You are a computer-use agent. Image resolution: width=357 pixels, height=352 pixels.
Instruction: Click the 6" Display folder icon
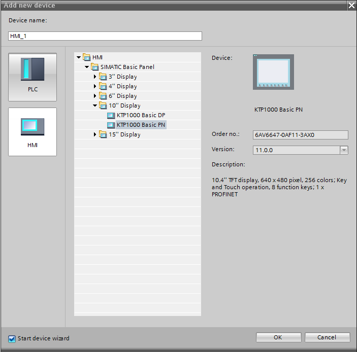tap(103, 96)
